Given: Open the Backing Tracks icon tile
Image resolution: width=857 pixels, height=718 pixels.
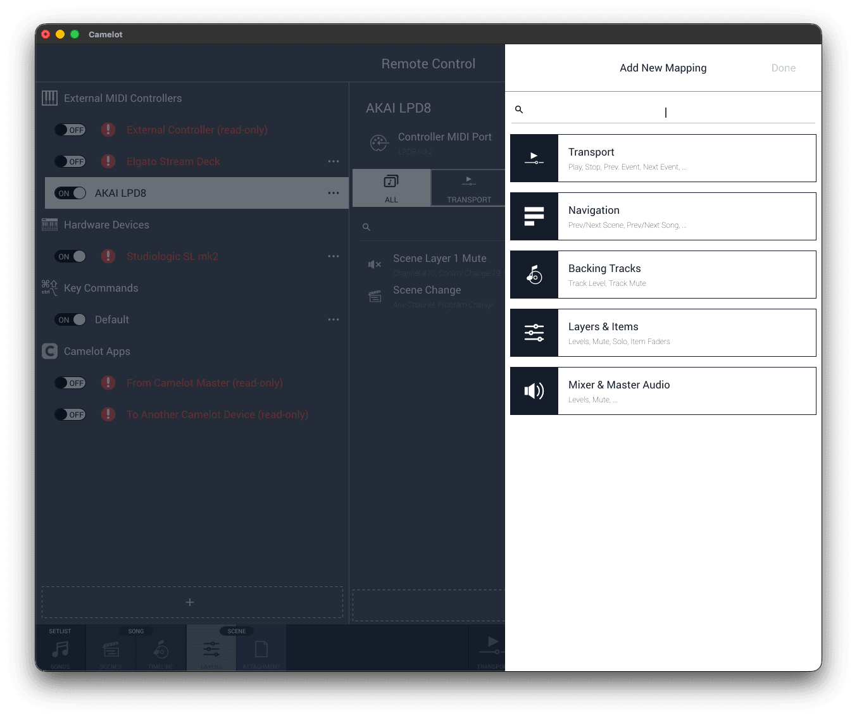Looking at the screenshot, I should pos(534,275).
